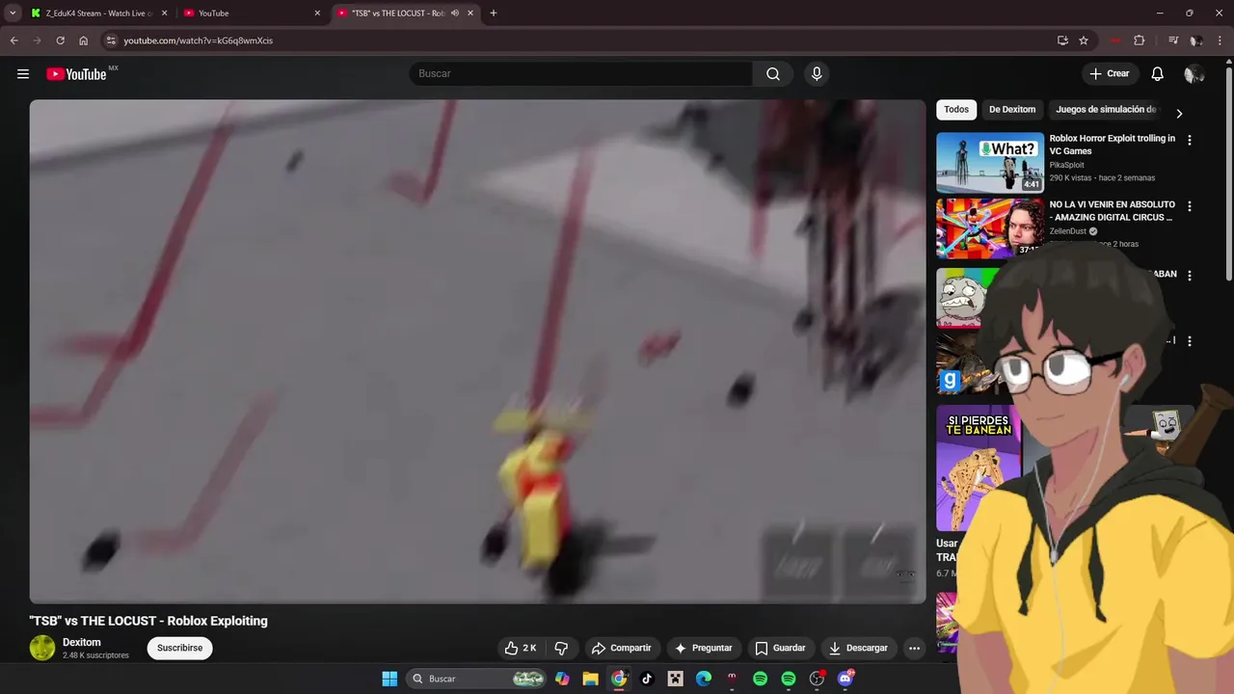Screen dimensions: 1234x694
Task: Open the YouTube hamburger guide menu
Action: [23, 74]
